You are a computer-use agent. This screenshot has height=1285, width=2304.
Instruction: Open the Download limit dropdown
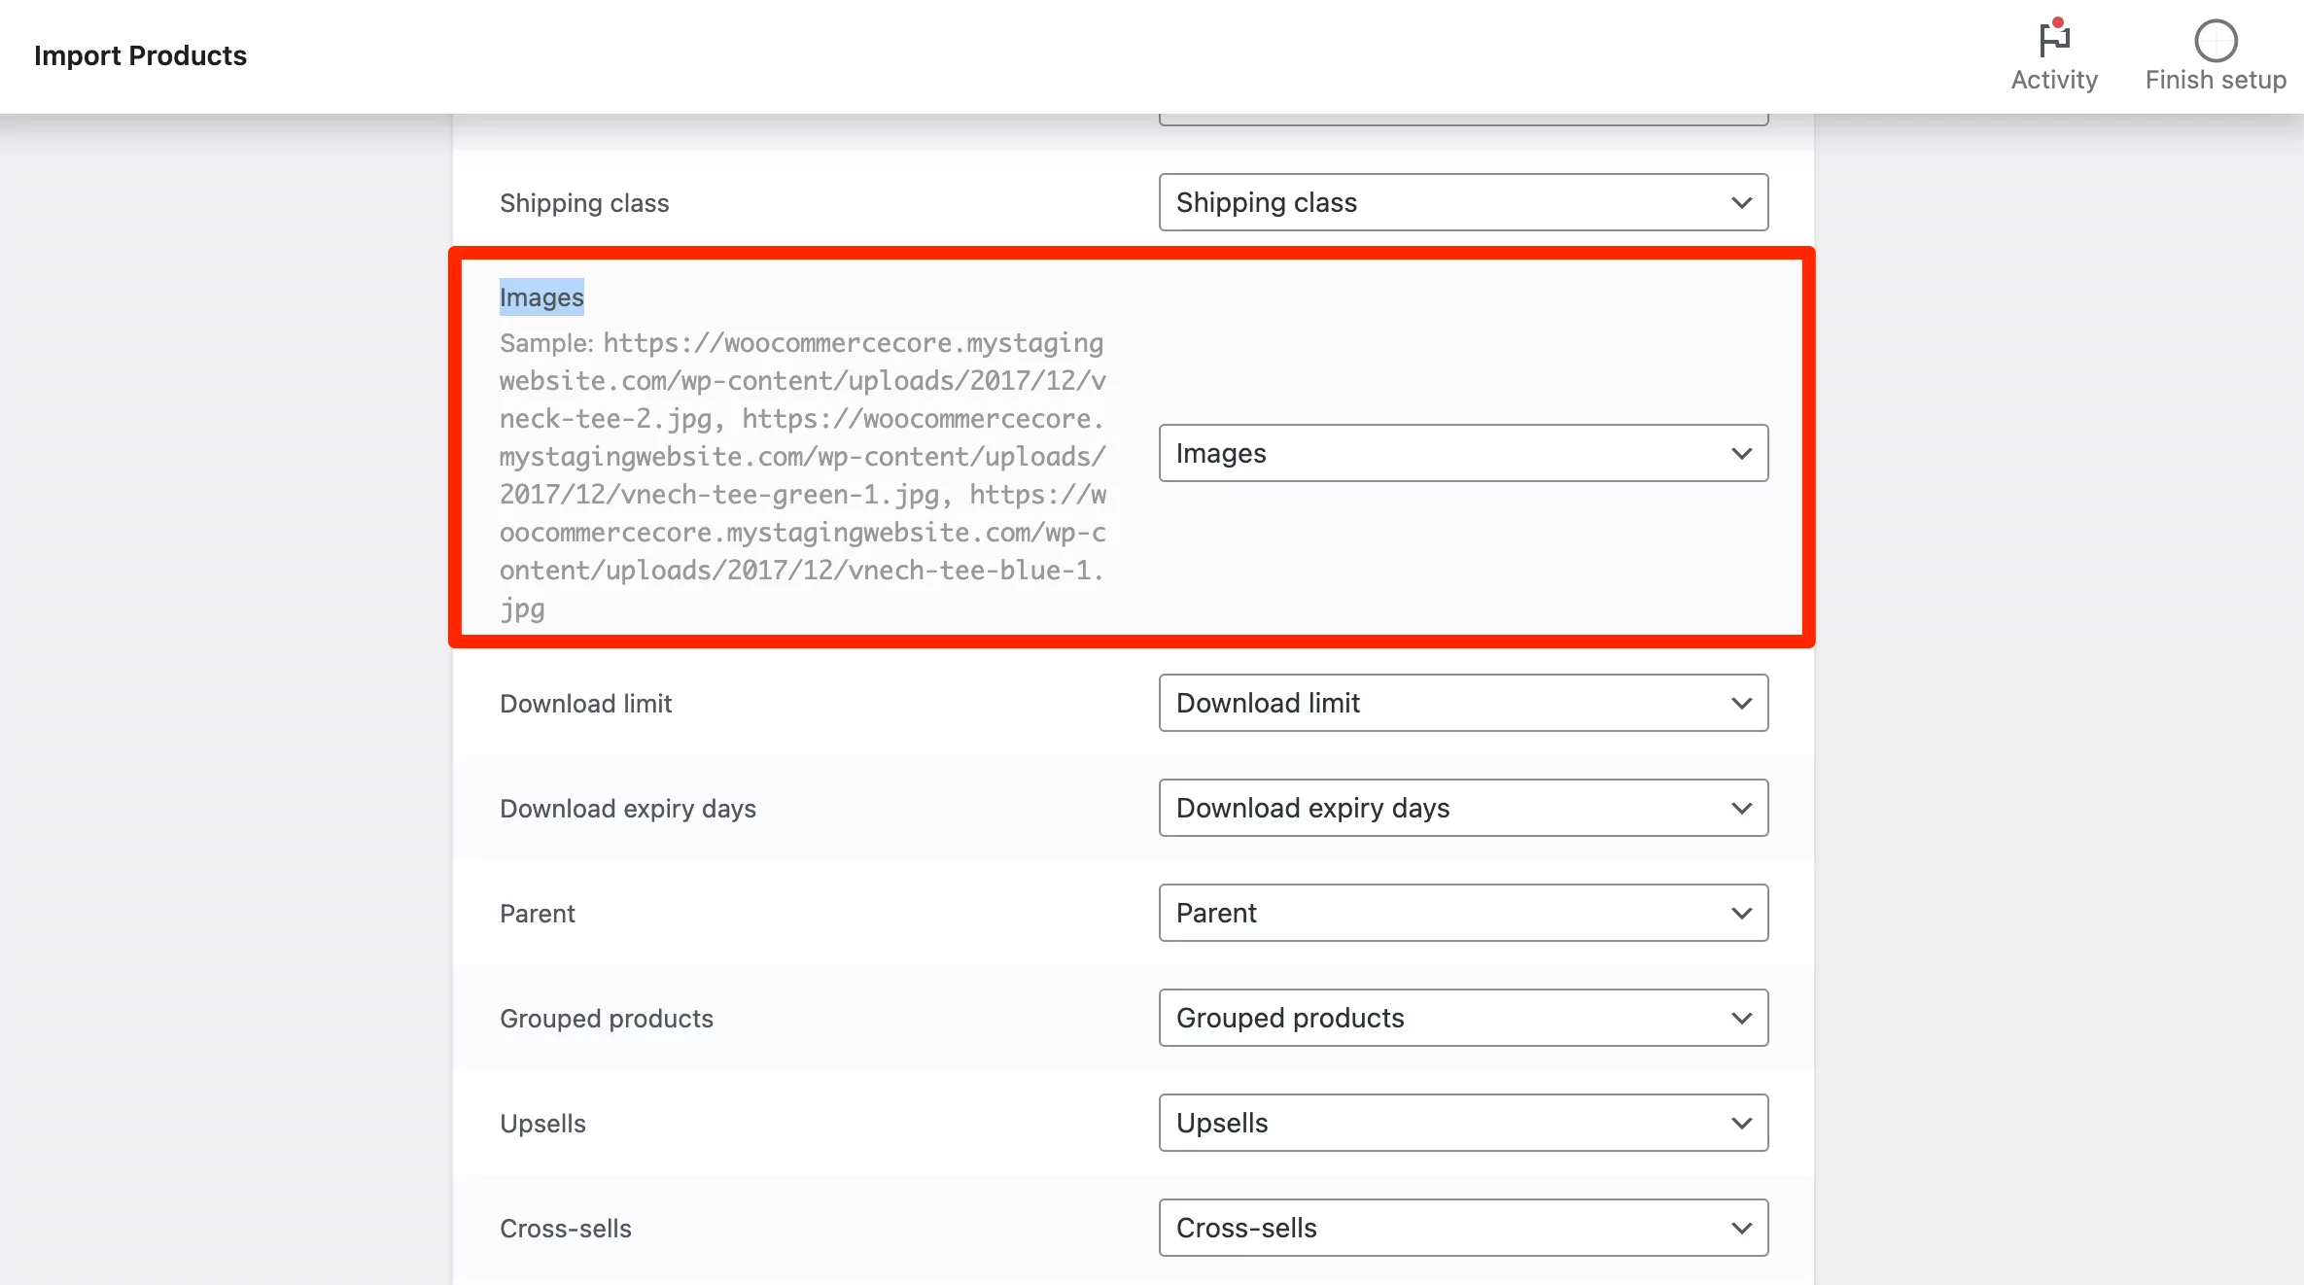pyautogui.click(x=1462, y=703)
